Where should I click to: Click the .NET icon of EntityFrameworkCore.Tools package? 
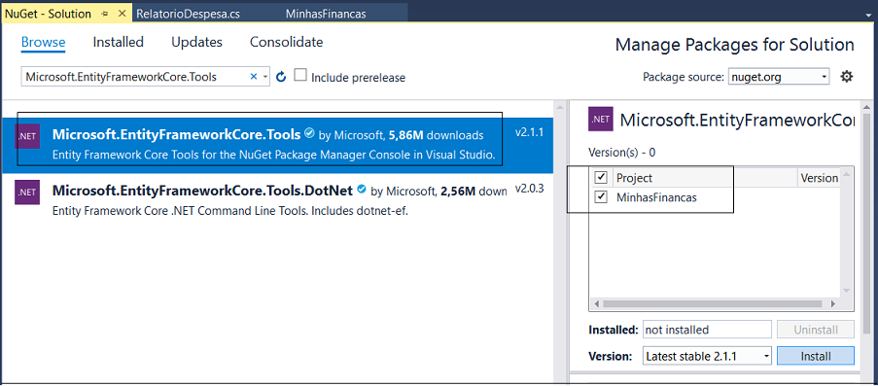[x=27, y=136]
